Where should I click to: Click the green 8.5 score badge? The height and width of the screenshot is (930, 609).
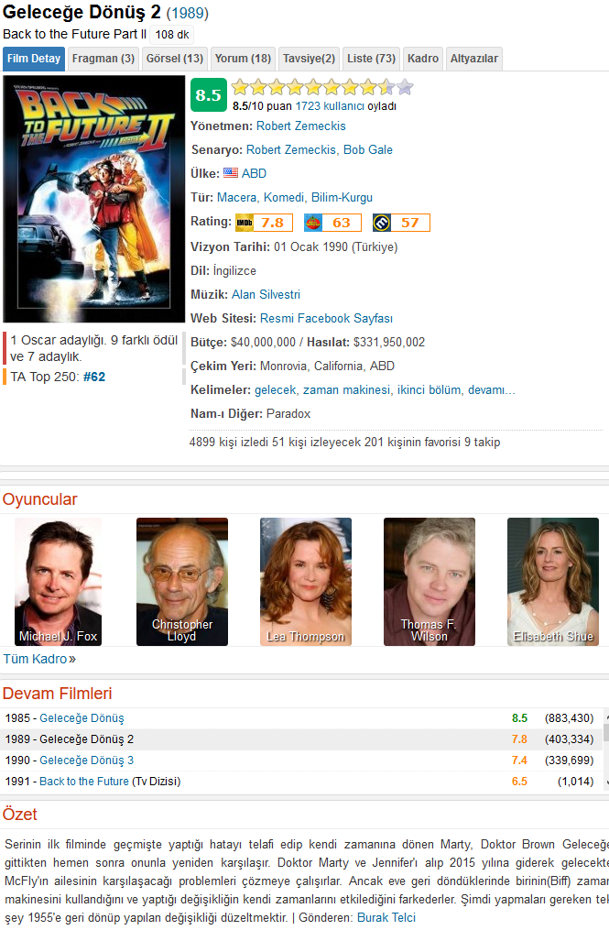(x=209, y=95)
